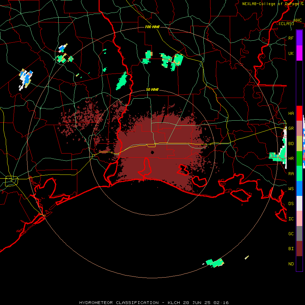Image resolution: width=305 pixels, height=305 pixels.
Task: Click the '100 NMI' range ring label
Action: point(152,27)
